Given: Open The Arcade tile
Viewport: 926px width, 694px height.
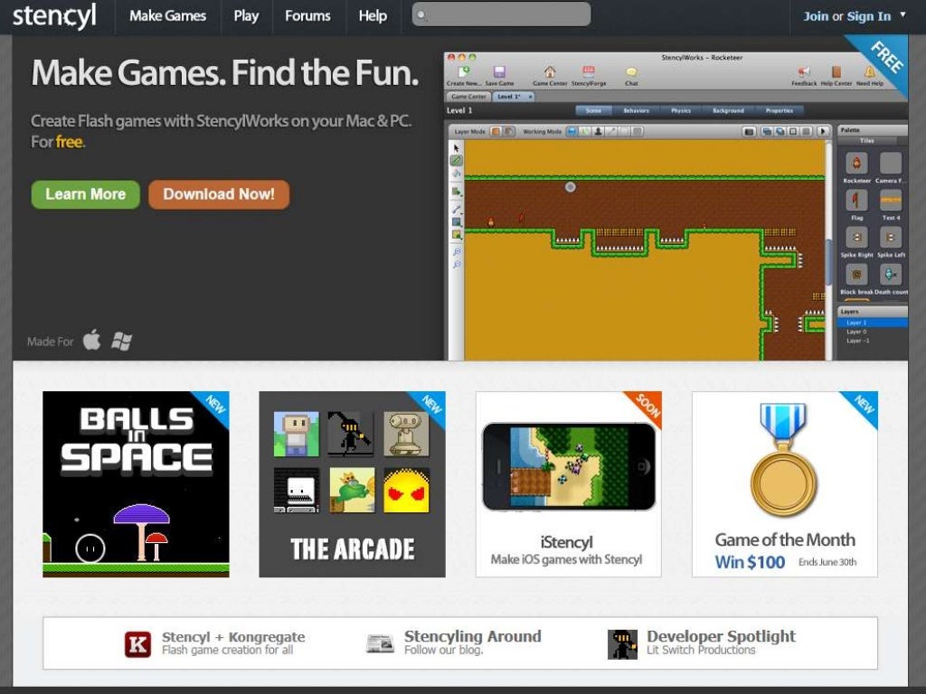Looking at the screenshot, I should click(x=352, y=484).
